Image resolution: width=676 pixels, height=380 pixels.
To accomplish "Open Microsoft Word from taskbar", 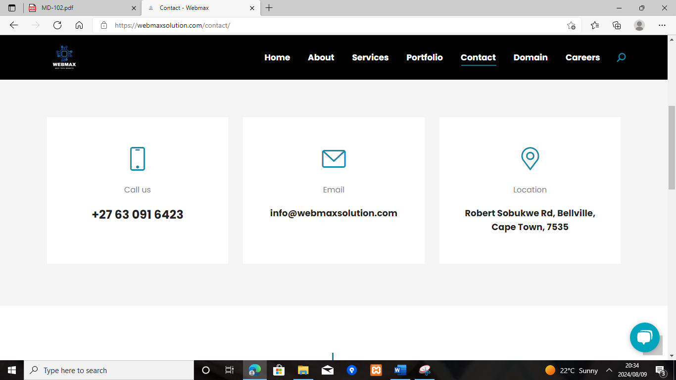I will 400,370.
